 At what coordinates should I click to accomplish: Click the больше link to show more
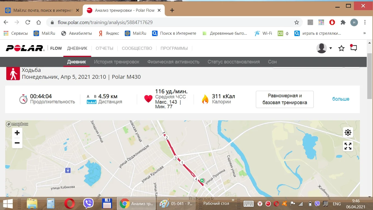[x=341, y=99]
